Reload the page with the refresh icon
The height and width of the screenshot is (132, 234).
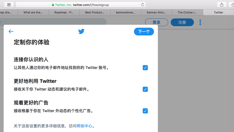[142, 5]
